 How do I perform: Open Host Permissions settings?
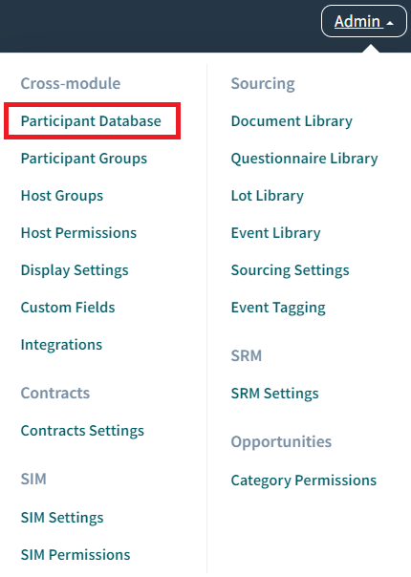pyautogui.click(x=78, y=233)
